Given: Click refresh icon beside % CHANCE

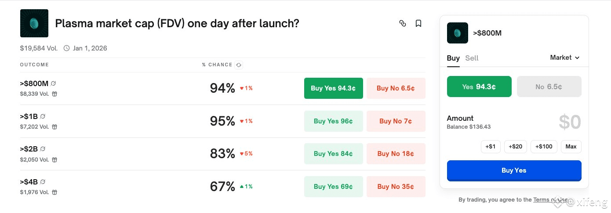Looking at the screenshot, I should click(239, 65).
